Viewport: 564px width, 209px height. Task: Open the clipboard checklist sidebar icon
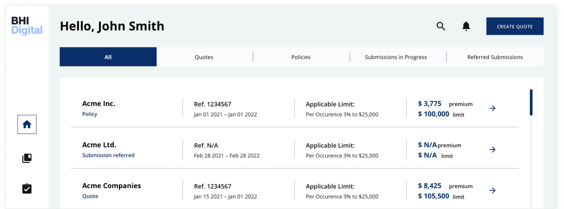point(27,189)
